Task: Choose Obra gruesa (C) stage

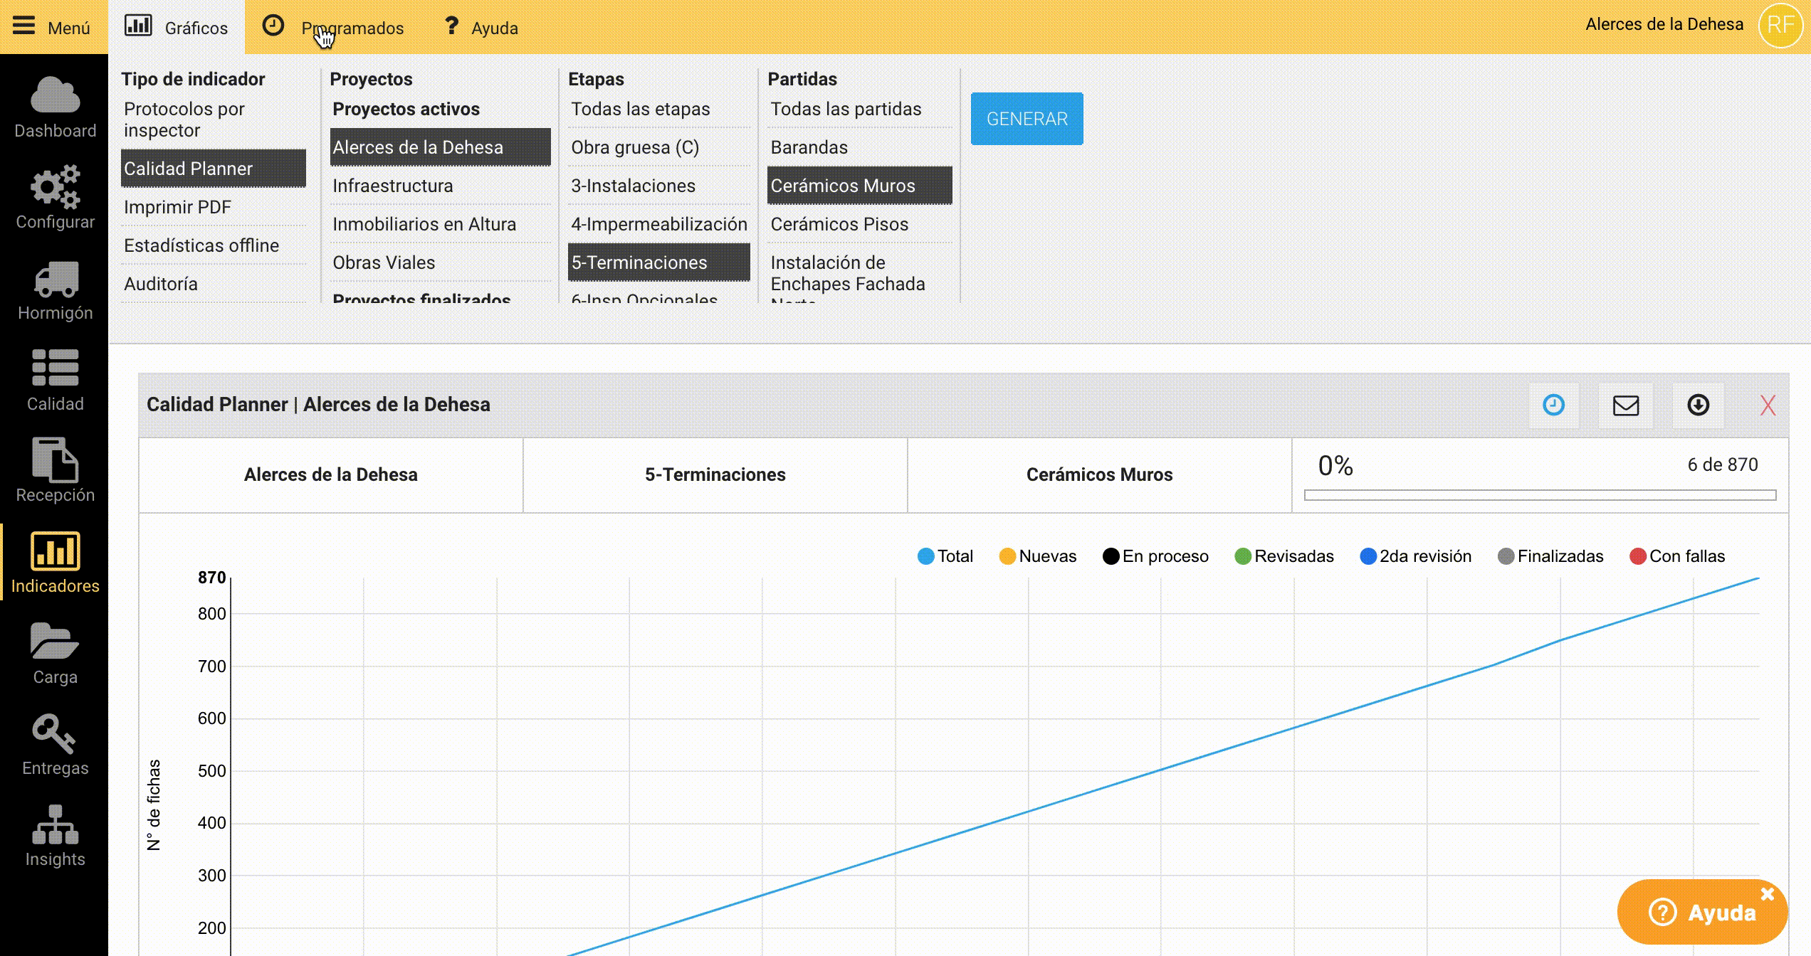Action: (x=635, y=147)
